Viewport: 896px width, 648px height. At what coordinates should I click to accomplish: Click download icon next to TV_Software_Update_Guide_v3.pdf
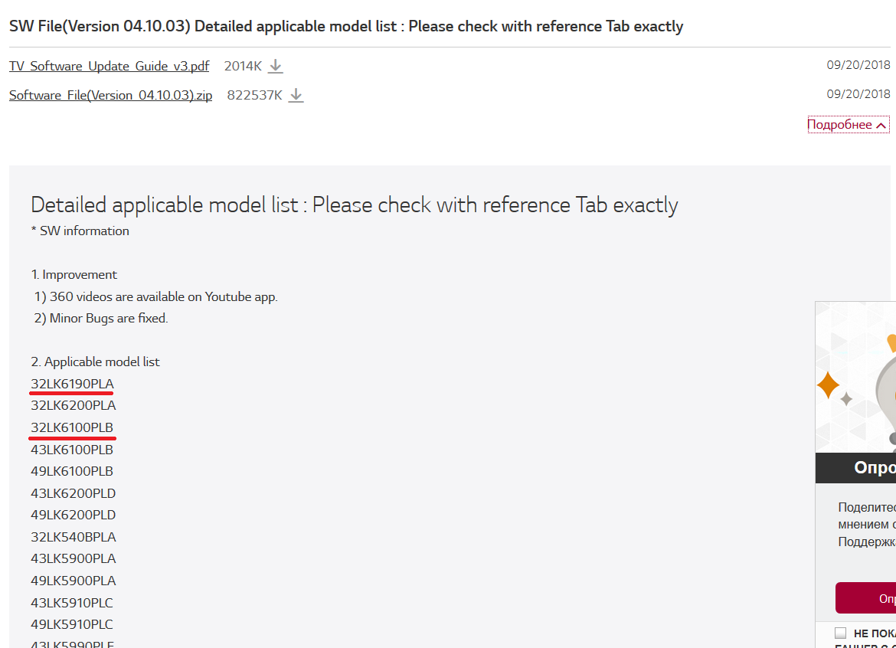pos(276,67)
